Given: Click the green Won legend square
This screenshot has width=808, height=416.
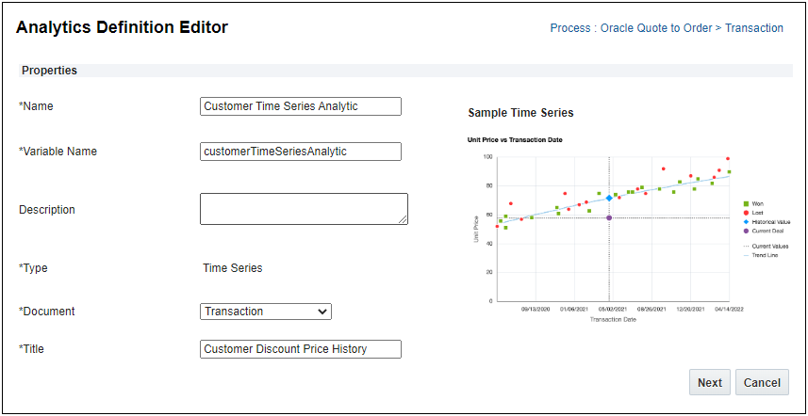Looking at the screenshot, I should pos(746,203).
